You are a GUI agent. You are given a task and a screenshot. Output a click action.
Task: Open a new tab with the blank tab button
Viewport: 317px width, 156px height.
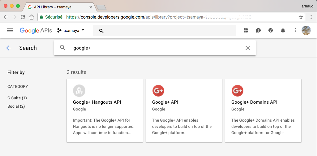101,7
